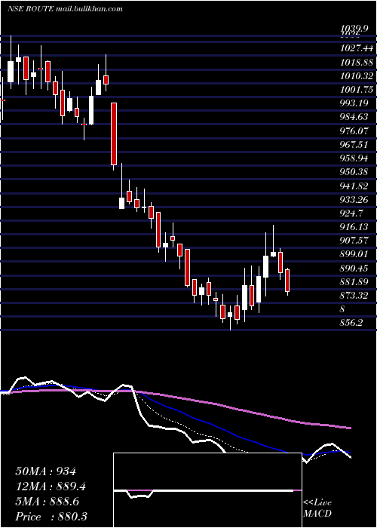Click the last red candle on the right
This screenshot has width=377, height=528.
coord(287,281)
